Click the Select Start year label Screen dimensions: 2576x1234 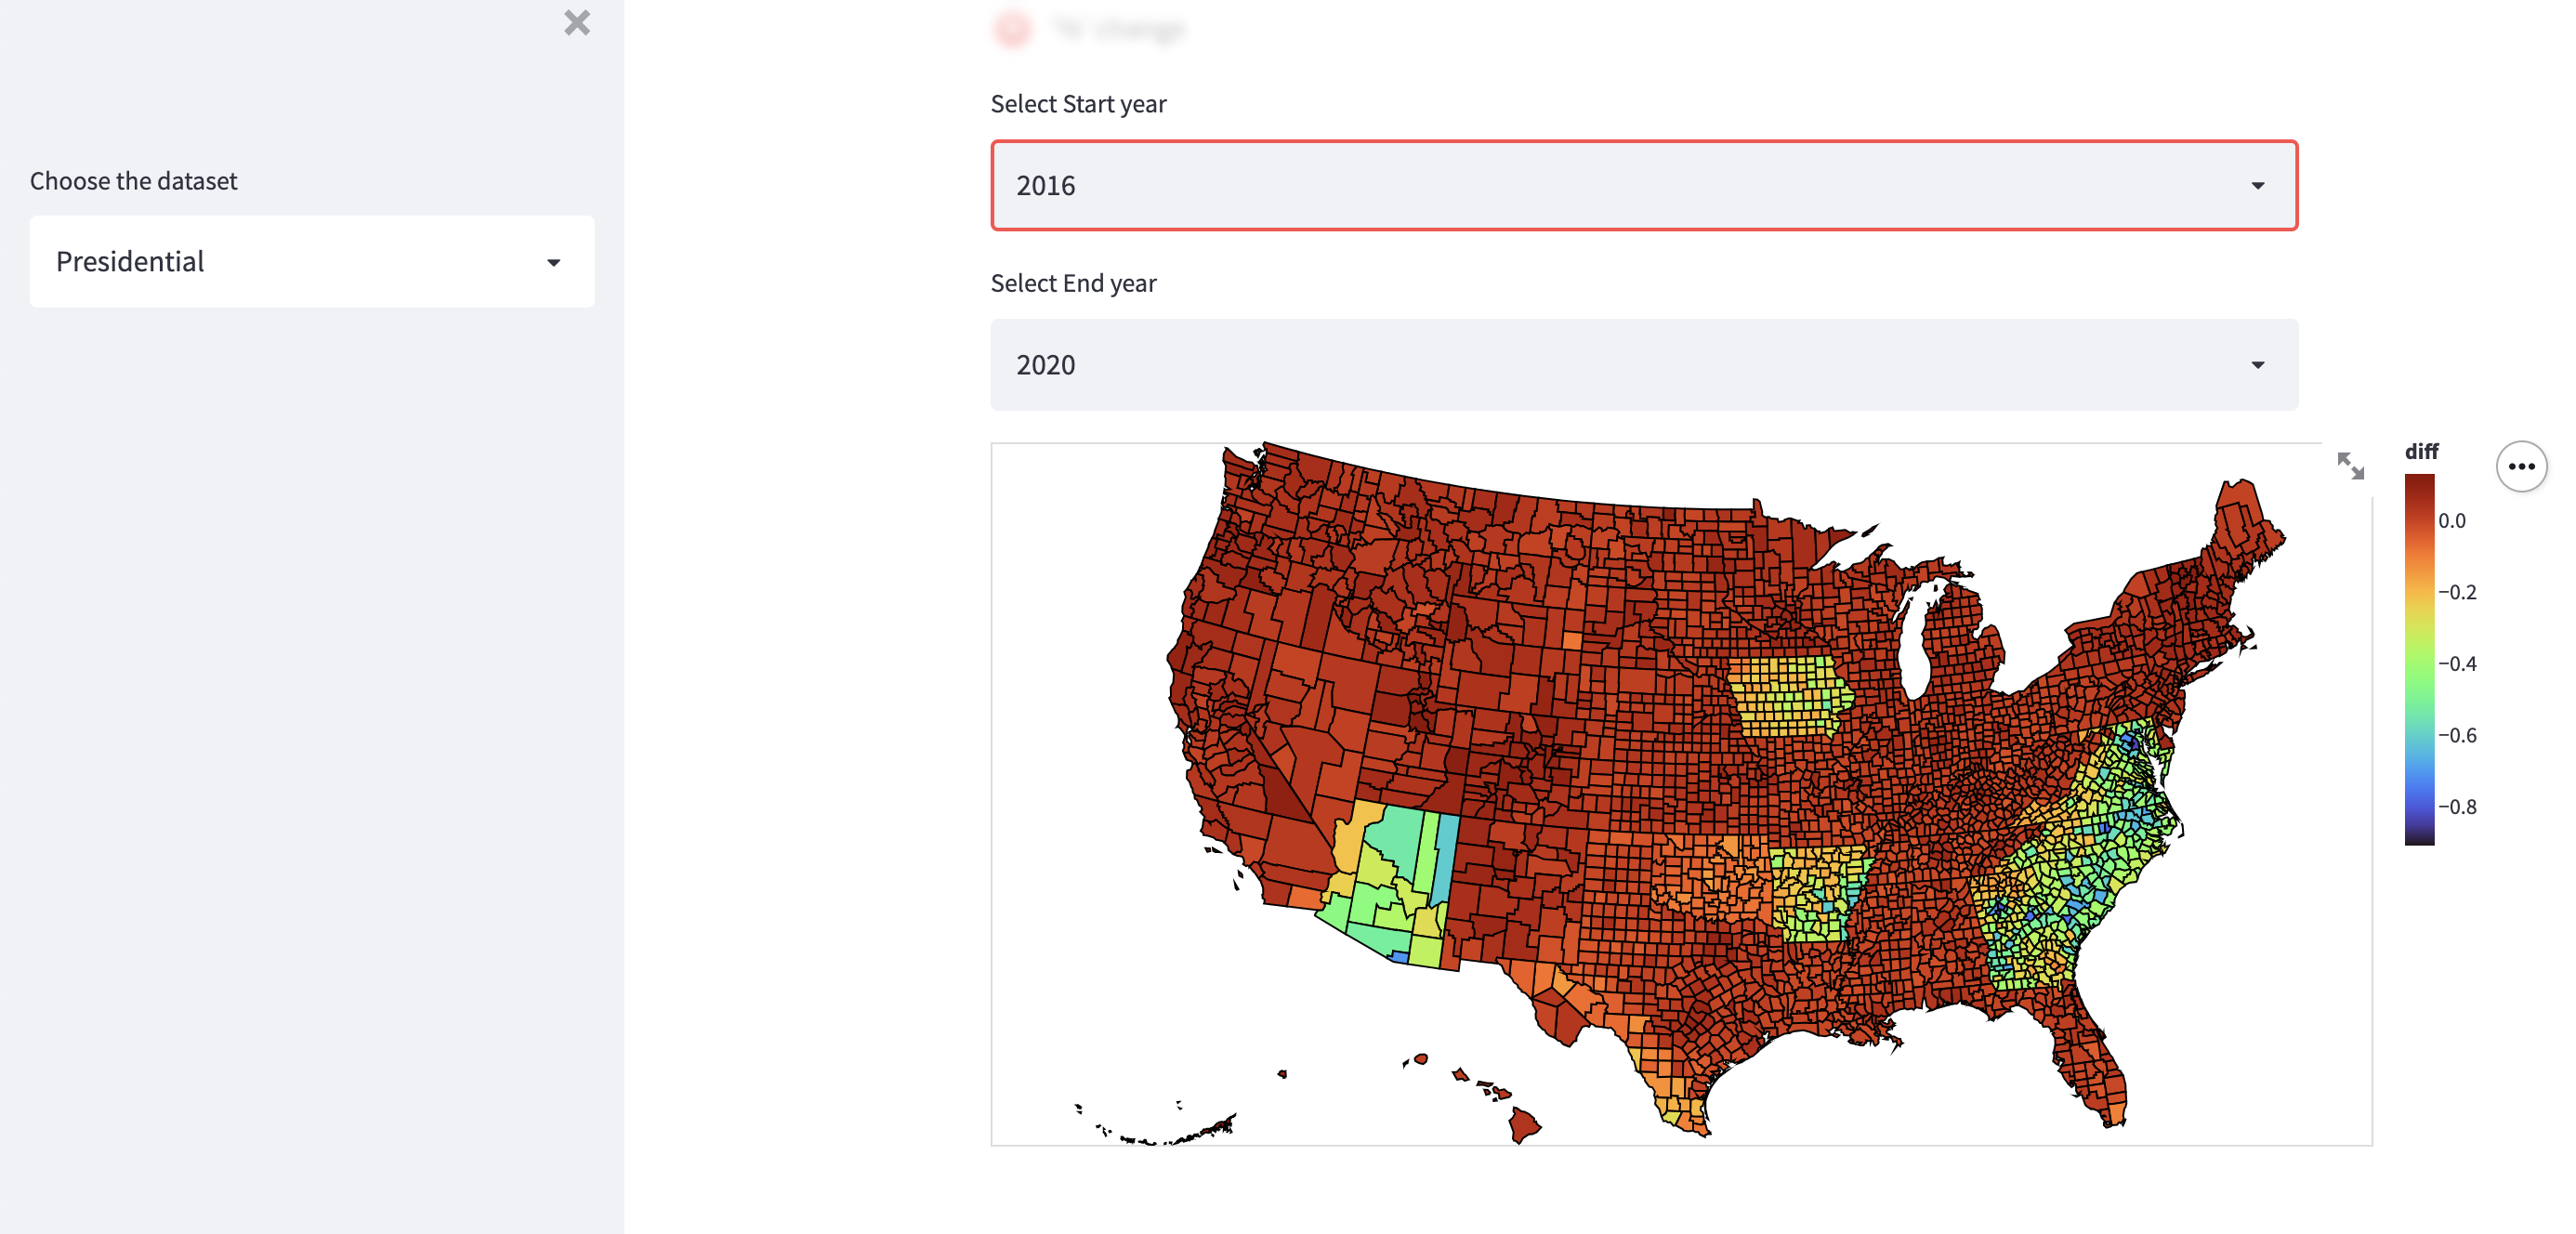pos(1078,103)
